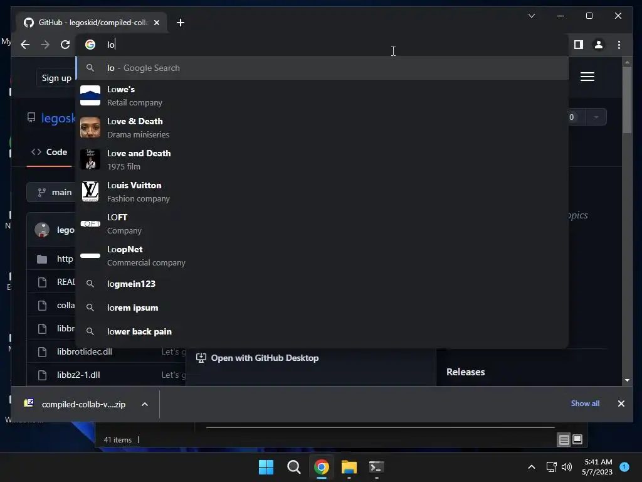The width and height of the screenshot is (642, 482).
Task: Click the volume speaker tray icon
Action: coord(567,467)
